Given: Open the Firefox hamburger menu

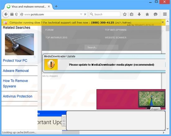Looking at the screenshot, I should click(x=165, y=14).
